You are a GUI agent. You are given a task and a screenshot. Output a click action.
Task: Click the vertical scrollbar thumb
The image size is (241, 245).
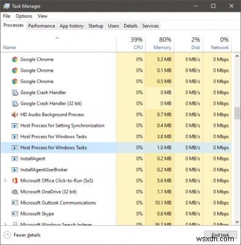tap(237, 113)
